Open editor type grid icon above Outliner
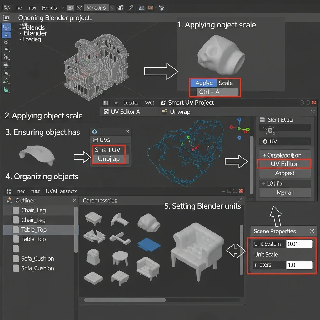 coord(9,191)
